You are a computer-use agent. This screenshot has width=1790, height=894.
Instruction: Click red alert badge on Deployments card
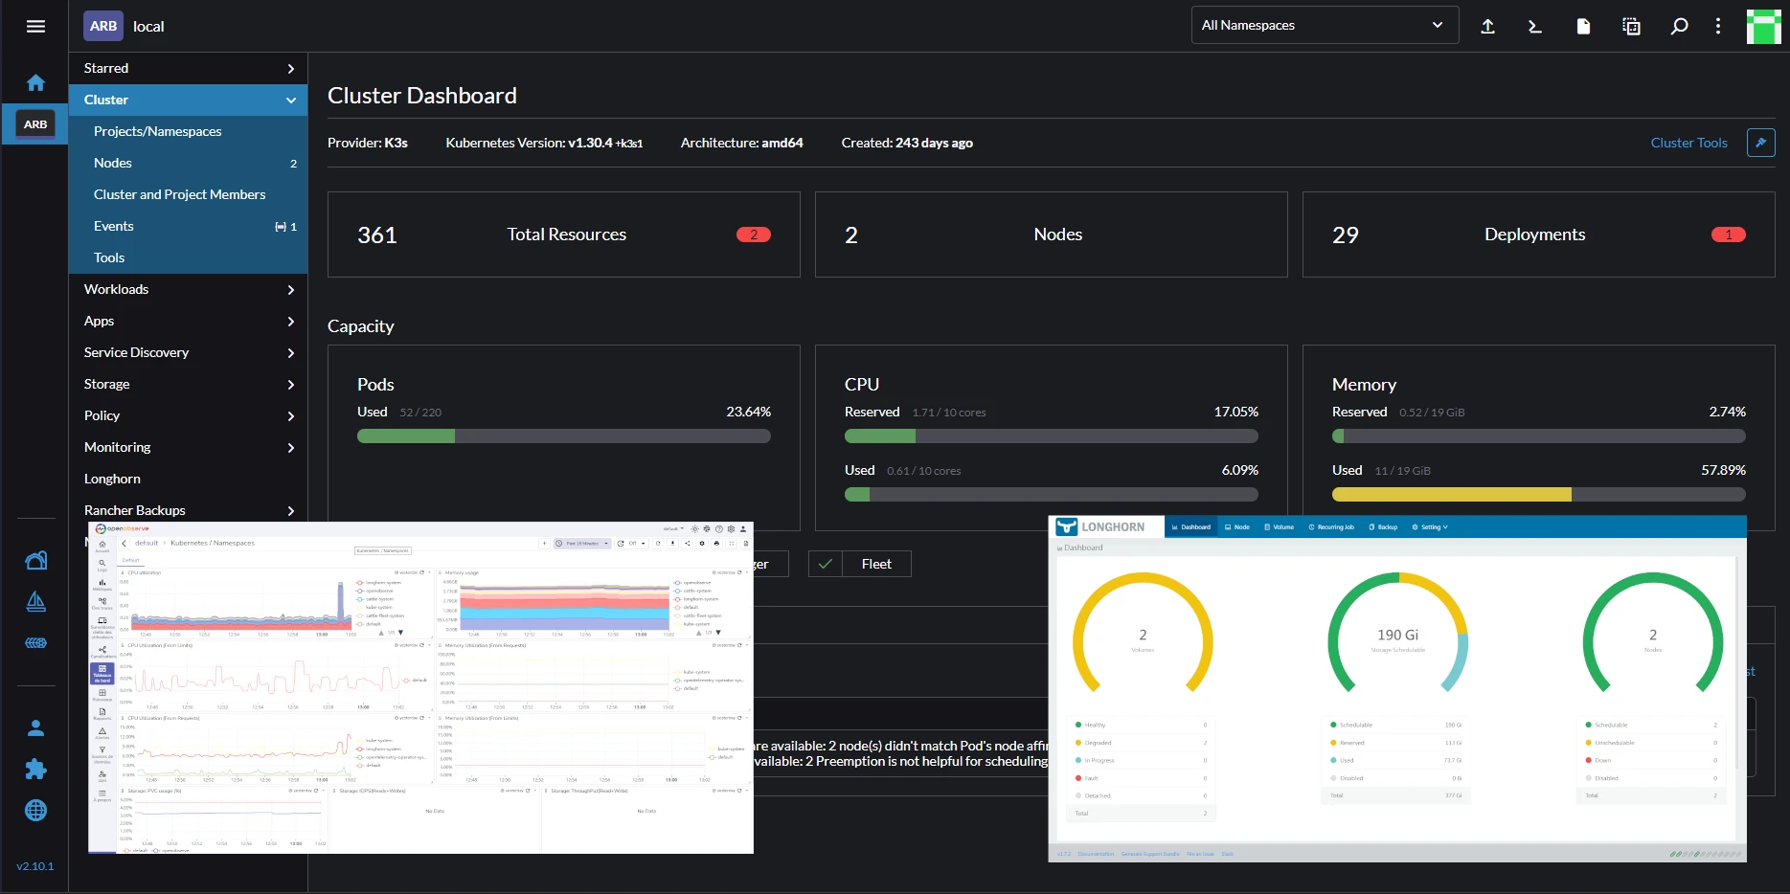1728,235
